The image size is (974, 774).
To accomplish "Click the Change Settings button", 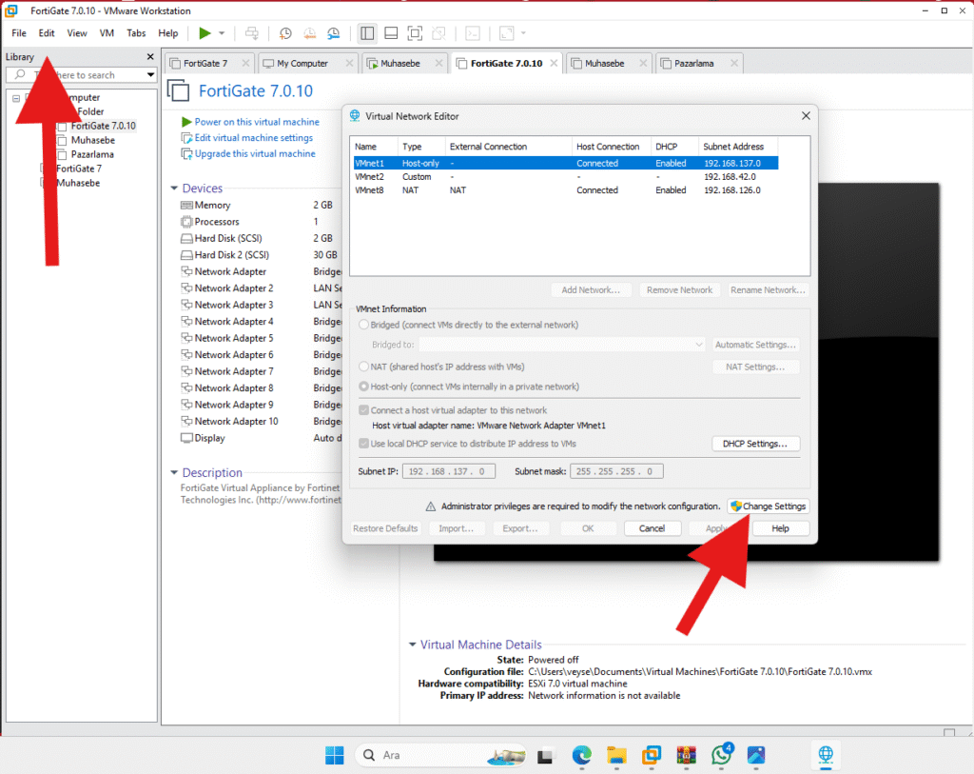I will point(768,506).
